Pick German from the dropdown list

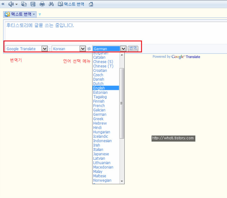[106, 114]
